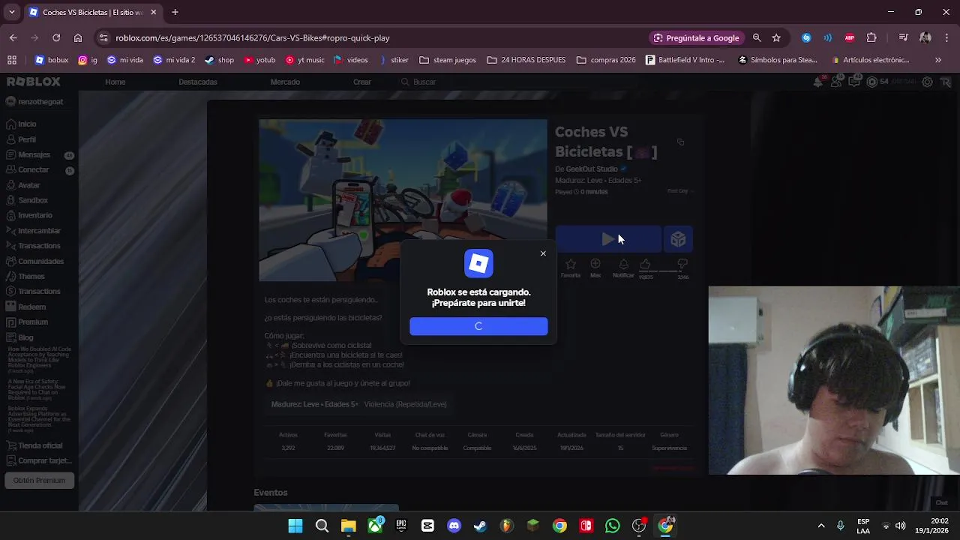
Task: Open Roblox notifications bell in header
Action: (x=819, y=82)
